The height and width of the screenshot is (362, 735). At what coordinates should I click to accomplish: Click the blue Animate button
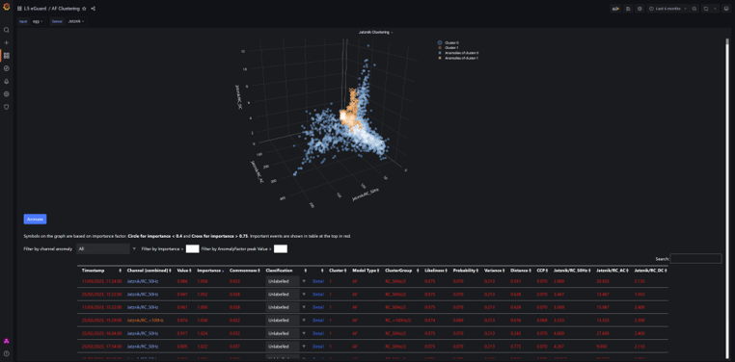click(35, 219)
